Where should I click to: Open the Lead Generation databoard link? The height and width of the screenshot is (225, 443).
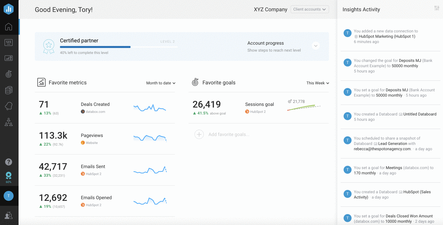pos(393,144)
